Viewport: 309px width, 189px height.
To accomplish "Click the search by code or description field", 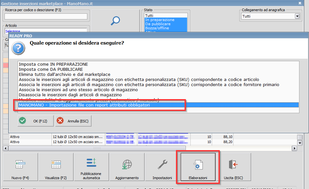I will [x=46, y=17].
